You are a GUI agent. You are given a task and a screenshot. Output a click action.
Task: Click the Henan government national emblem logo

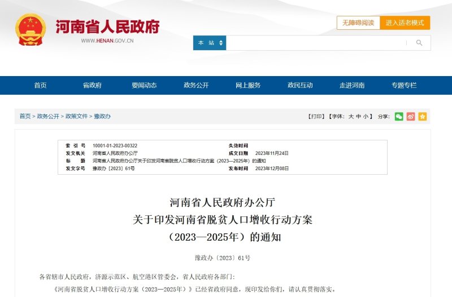point(31,28)
